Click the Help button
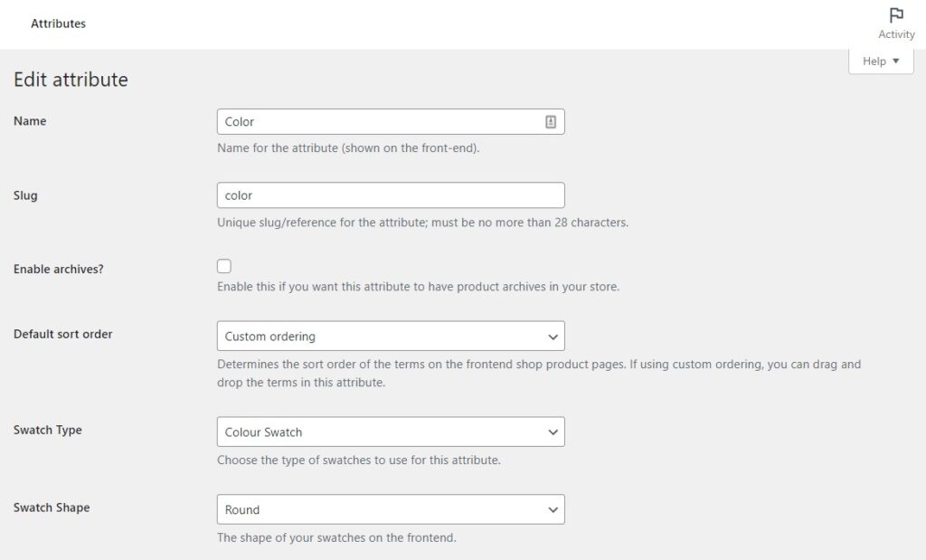 tap(880, 61)
